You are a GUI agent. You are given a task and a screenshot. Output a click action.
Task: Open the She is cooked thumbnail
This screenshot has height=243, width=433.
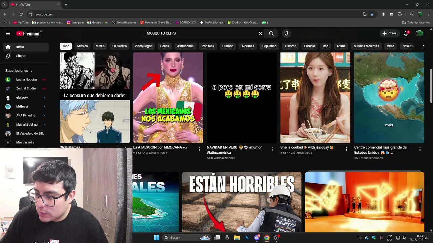[x=315, y=98]
